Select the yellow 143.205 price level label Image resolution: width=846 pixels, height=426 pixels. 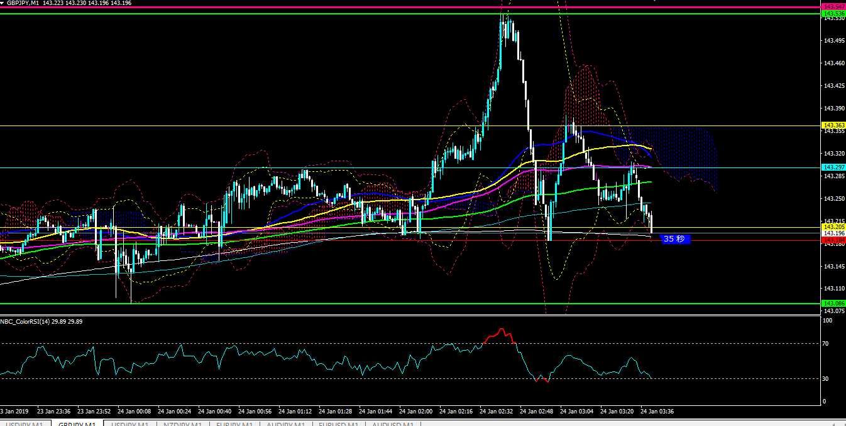tap(833, 226)
